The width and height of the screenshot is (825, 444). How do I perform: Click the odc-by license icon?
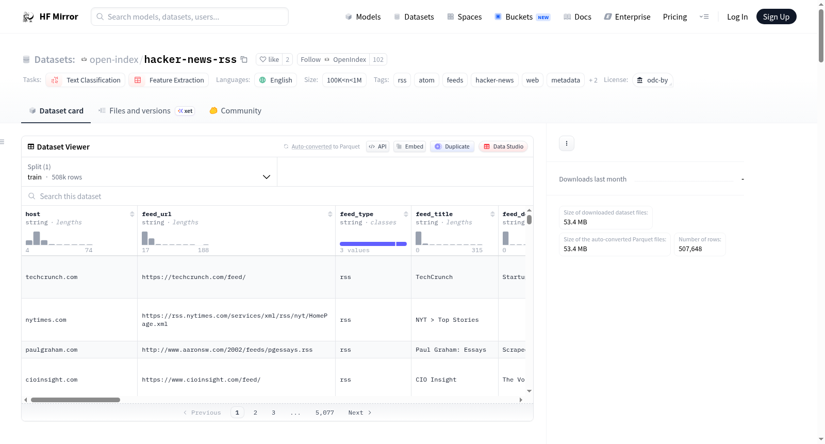[640, 80]
